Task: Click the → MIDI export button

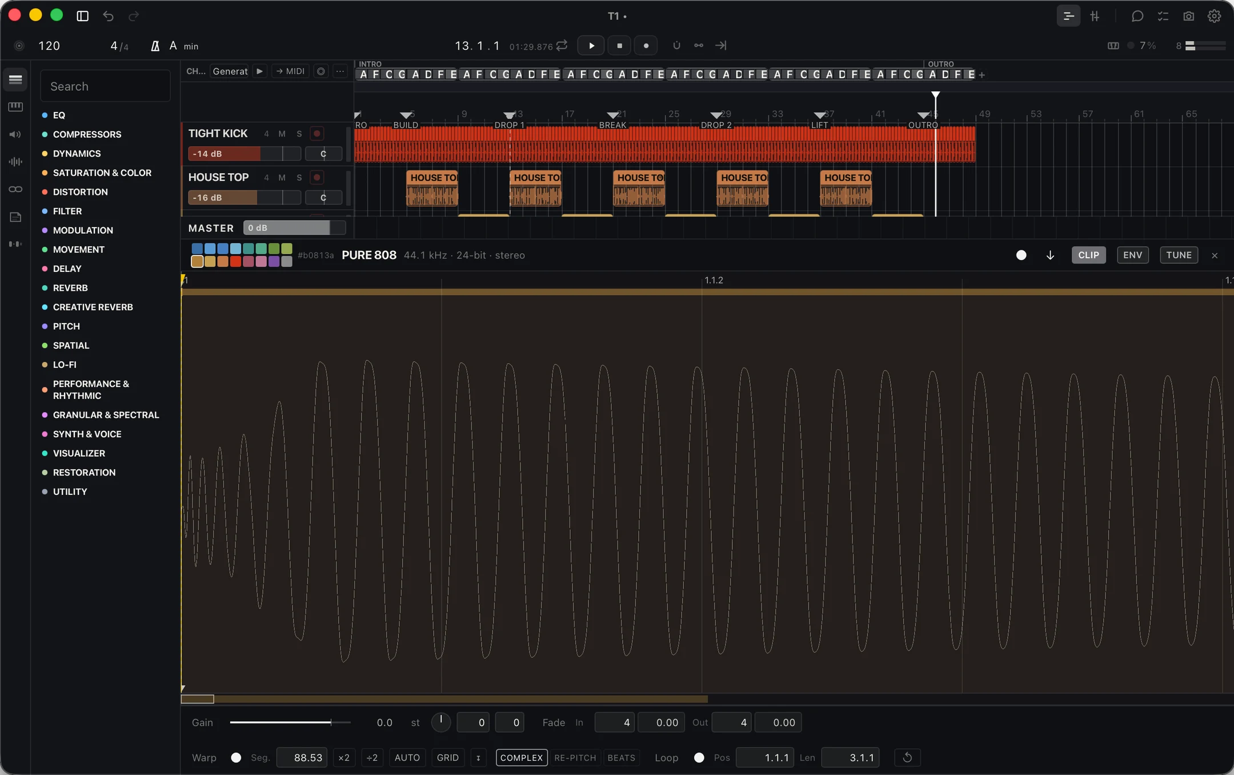Action: click(290, 71)
